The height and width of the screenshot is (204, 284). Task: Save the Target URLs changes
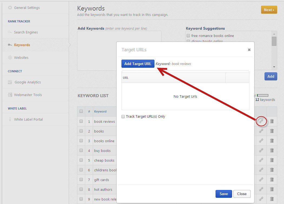223,194
